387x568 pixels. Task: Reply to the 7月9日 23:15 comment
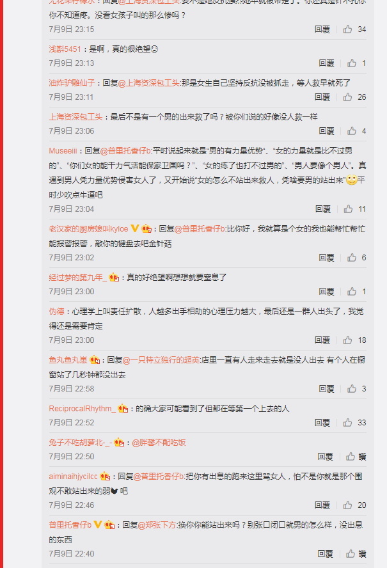(322, 29)
